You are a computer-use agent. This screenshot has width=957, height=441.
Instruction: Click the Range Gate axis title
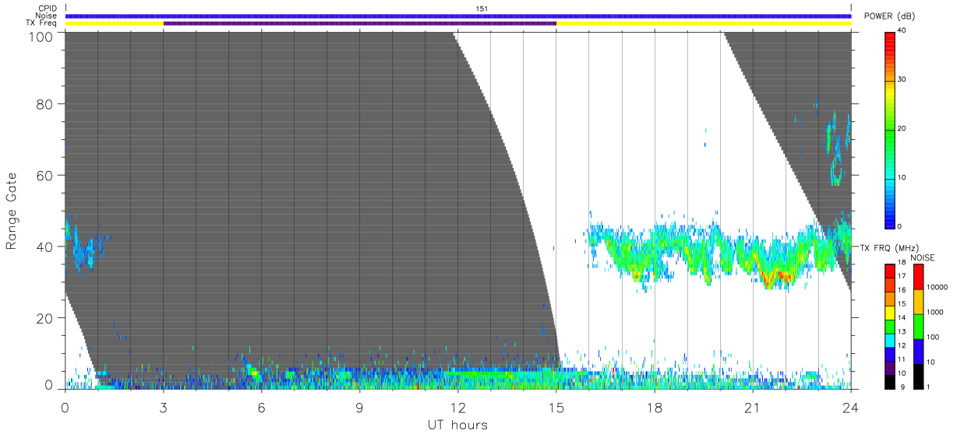click(12, 211)
